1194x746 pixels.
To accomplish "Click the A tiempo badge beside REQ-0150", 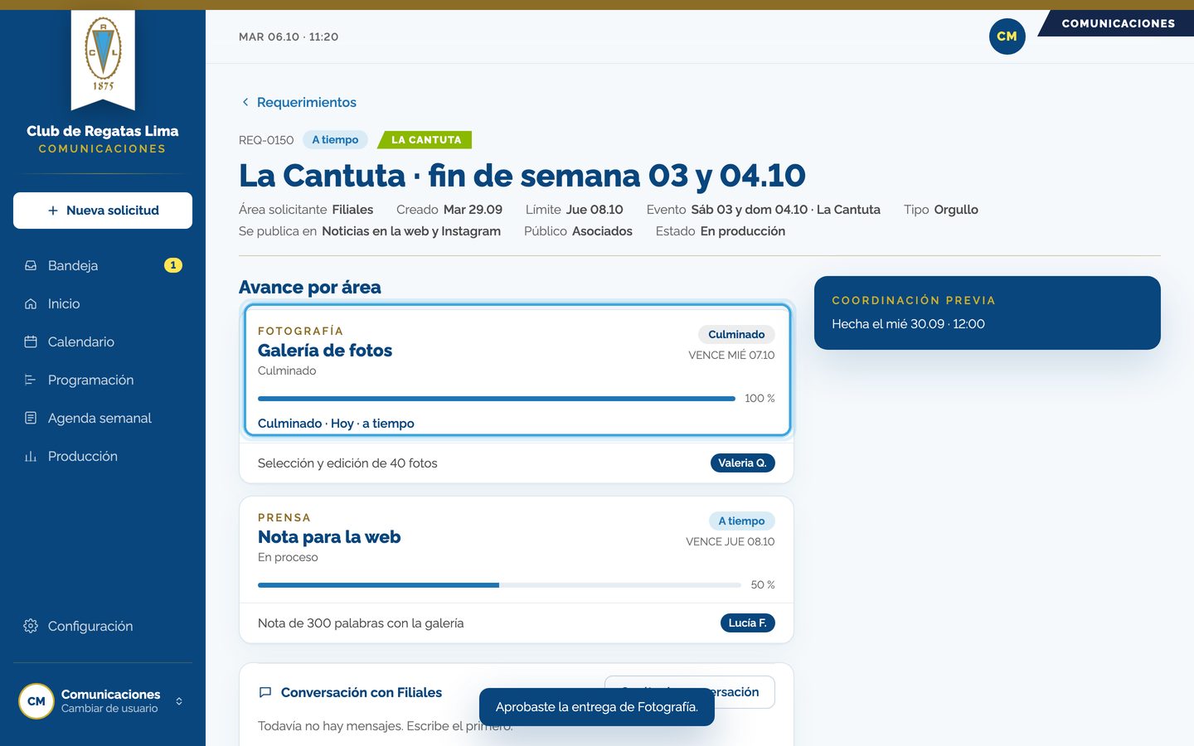I will [x=335, y=139].
